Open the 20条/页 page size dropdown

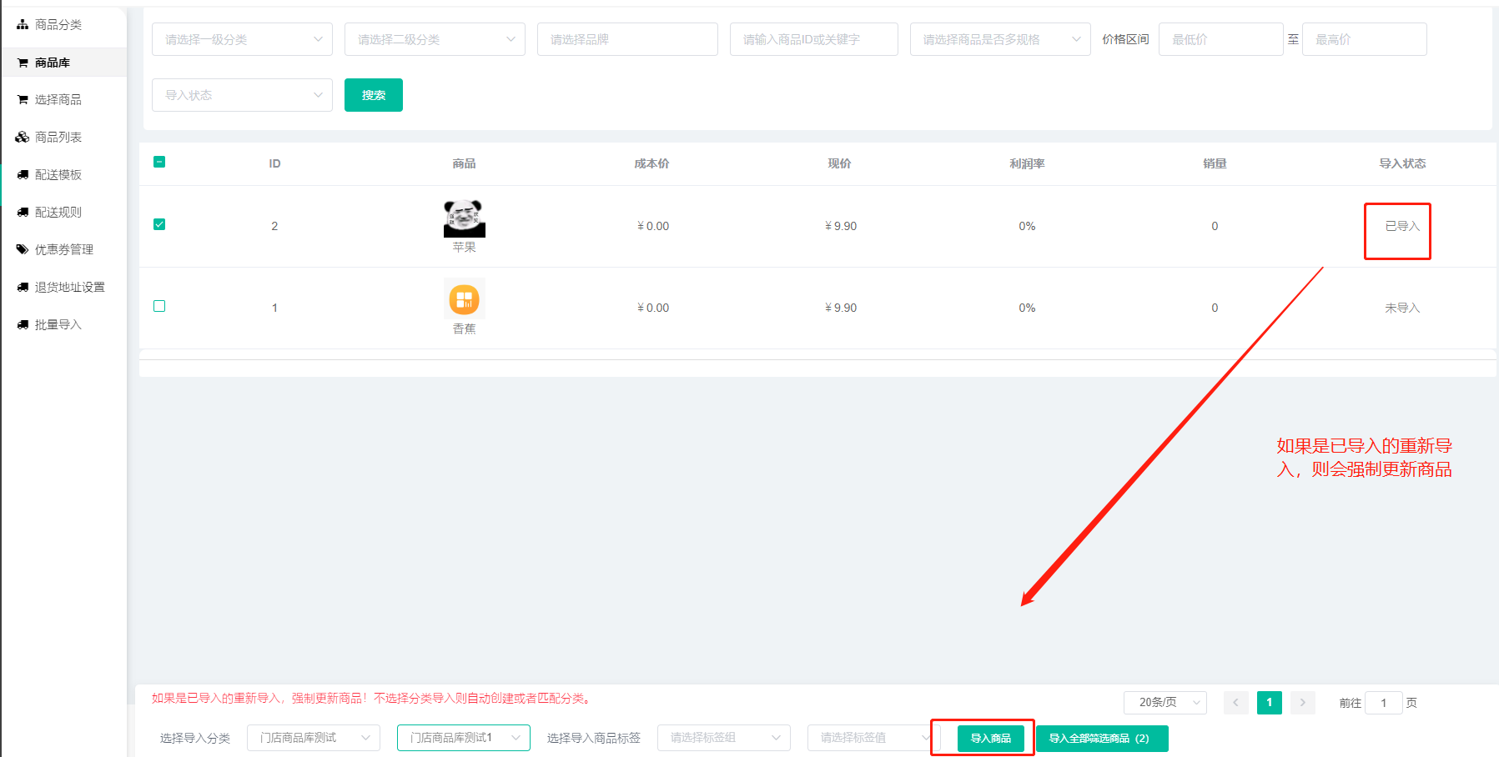pyautogui.click(x=1165, y=703)
